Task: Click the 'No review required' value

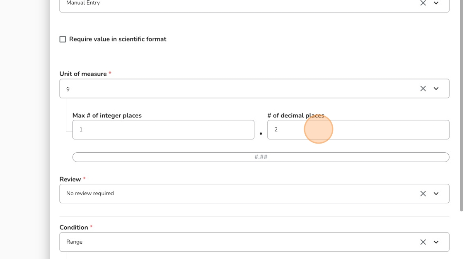Action: [x=90, y=194]
